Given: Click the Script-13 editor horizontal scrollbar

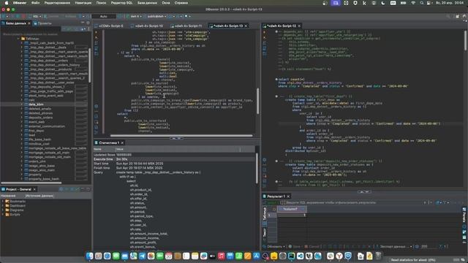Looking at the screenshot, I should click(x=181, y=136).
